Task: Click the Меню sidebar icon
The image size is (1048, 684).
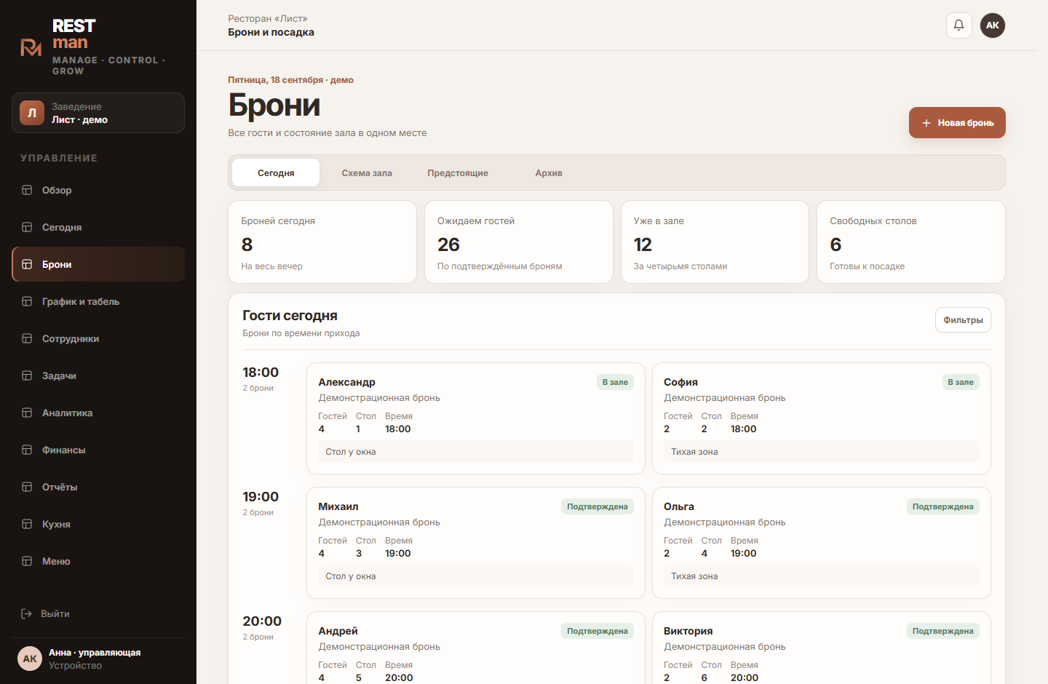Action: coord(27,561)
